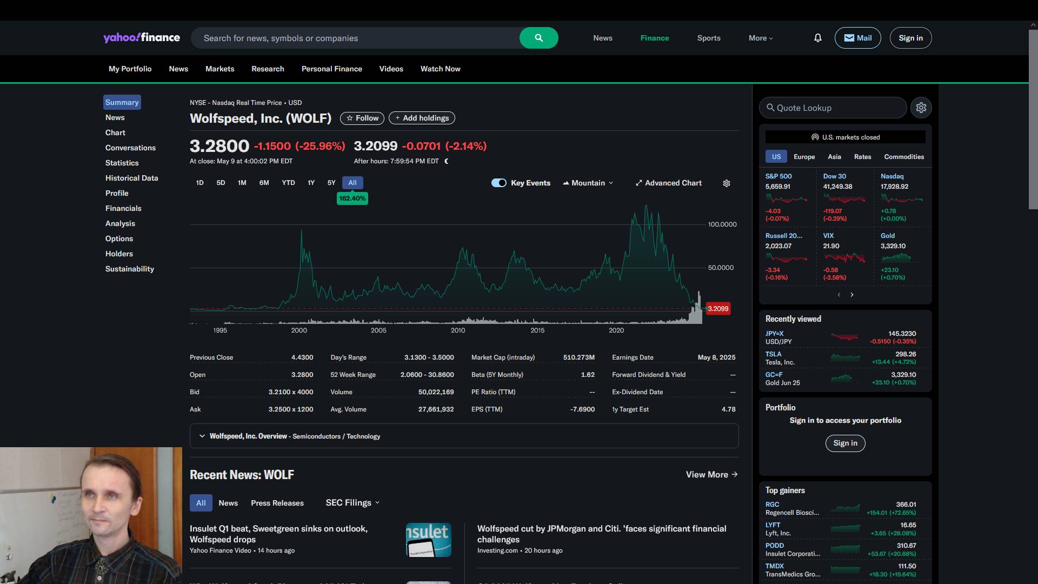Viewport: 1038px width, 584px height.
Task: Open the Statistics sidebar tab
Action: (122, 163)
